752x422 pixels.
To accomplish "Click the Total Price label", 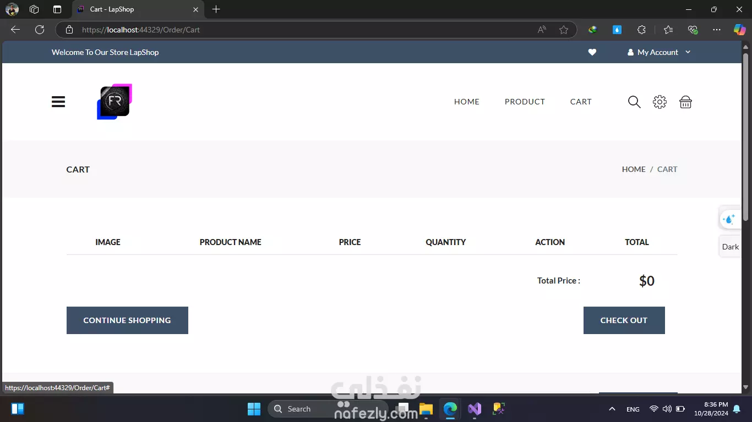I will pyautogui.click(x=559, y=281).
